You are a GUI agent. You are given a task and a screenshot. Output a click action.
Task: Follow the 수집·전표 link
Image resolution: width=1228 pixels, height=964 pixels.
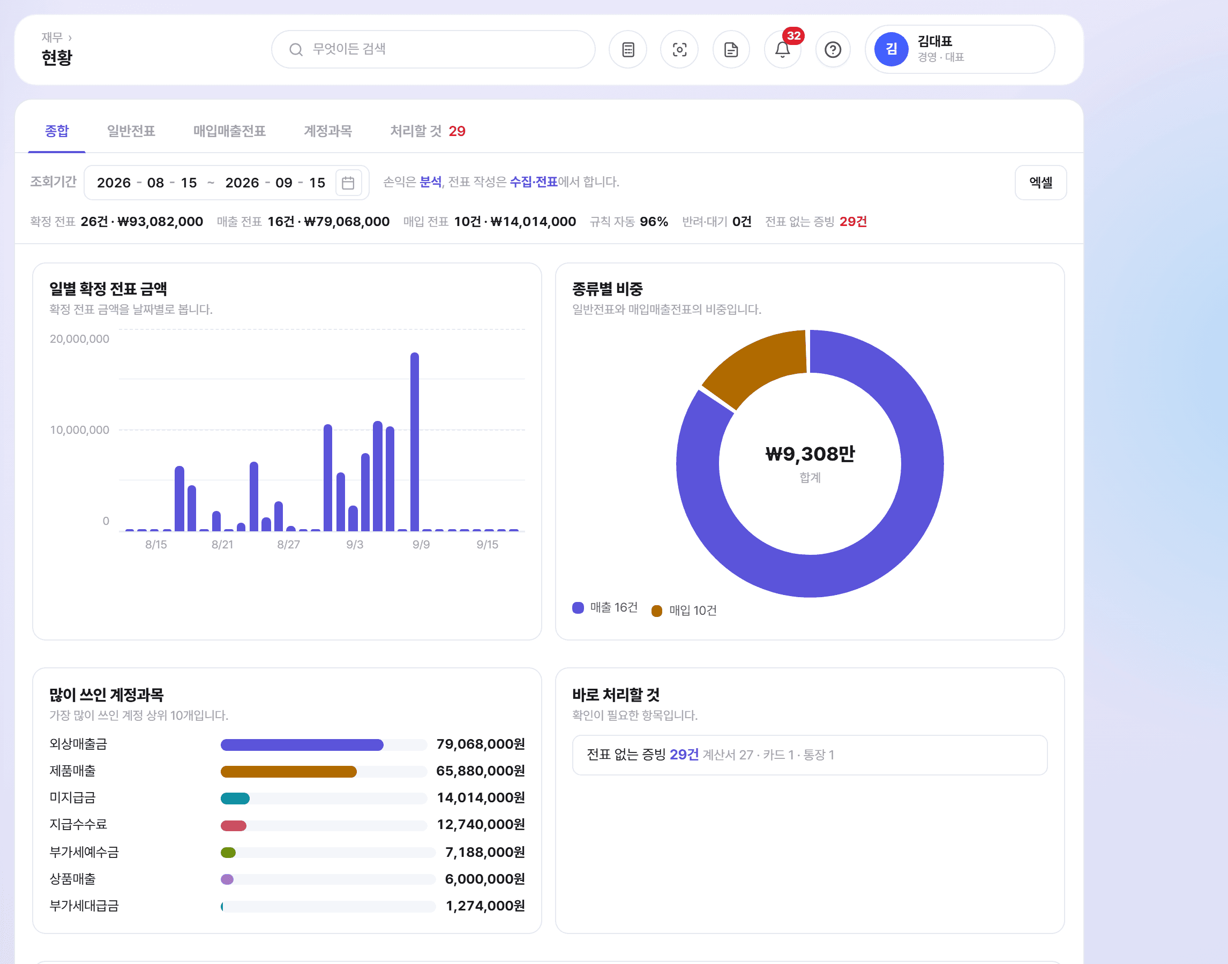[534, 182]
